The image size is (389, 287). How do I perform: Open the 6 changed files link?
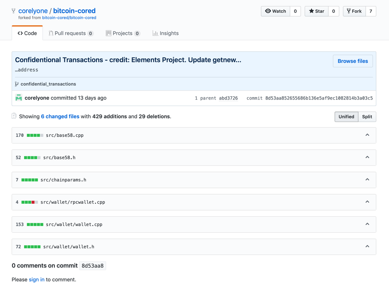coord(60,116)
